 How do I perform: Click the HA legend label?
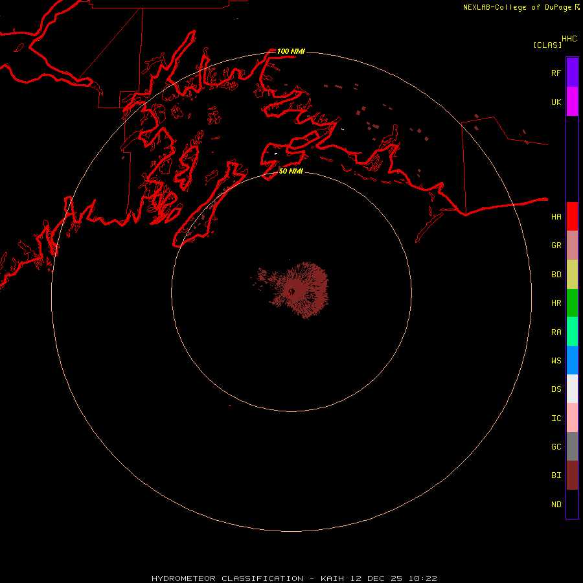[x=556, y=216]
